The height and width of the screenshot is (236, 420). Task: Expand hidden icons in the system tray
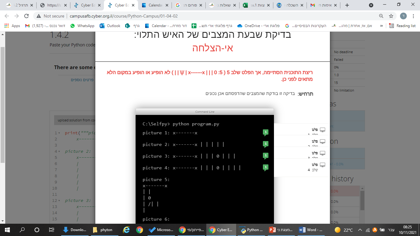coord(359,230)
